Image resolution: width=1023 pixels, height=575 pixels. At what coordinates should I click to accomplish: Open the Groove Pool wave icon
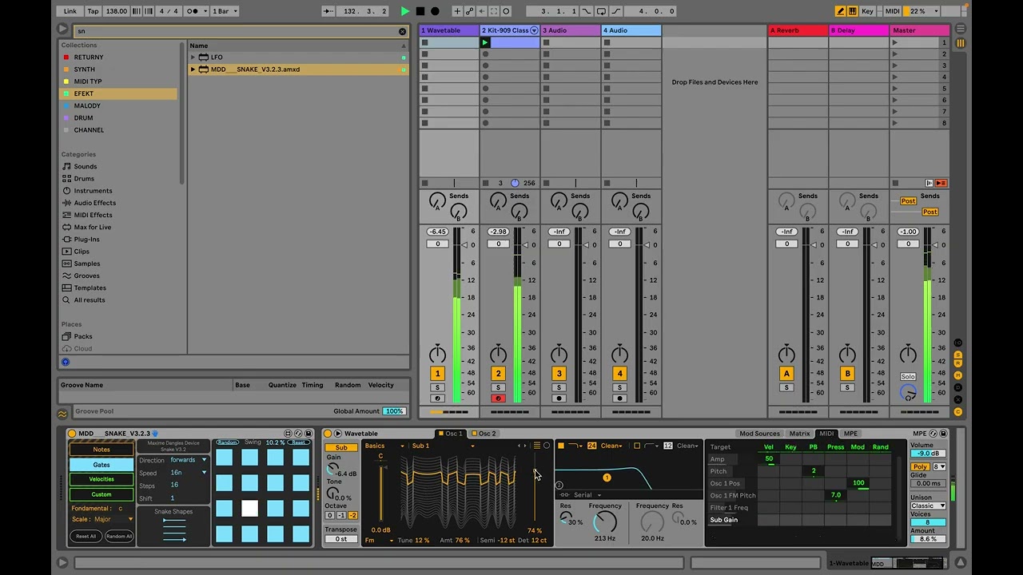[62, 413]
